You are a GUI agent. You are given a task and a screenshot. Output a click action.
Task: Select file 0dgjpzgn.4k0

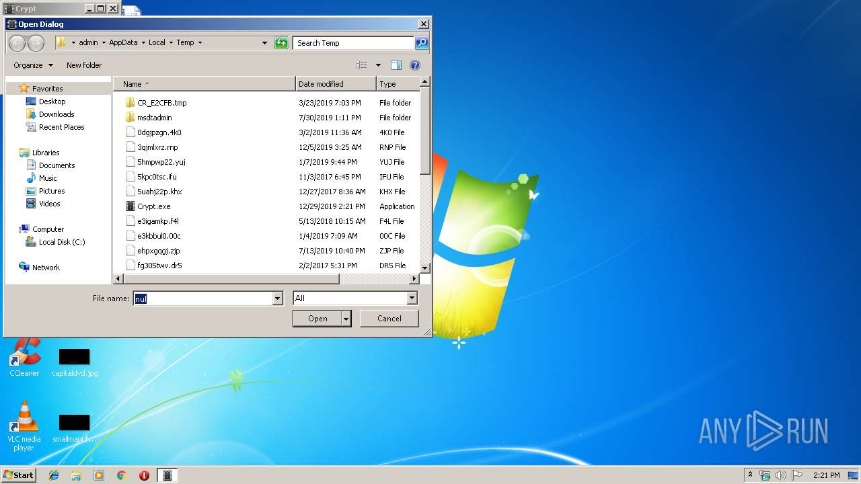pyautogui.click(x=159, y=132)
